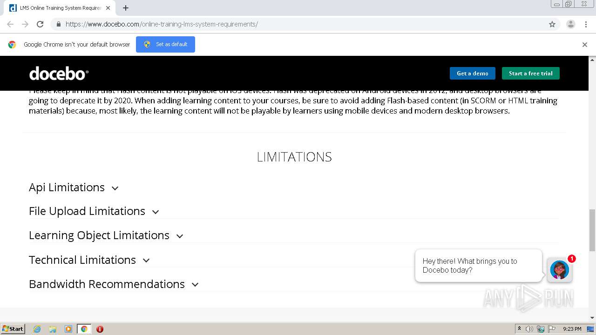Viewport: 596px width, 335px height.
Task: Click the network tray icon
Action: (x=541, y=329)
